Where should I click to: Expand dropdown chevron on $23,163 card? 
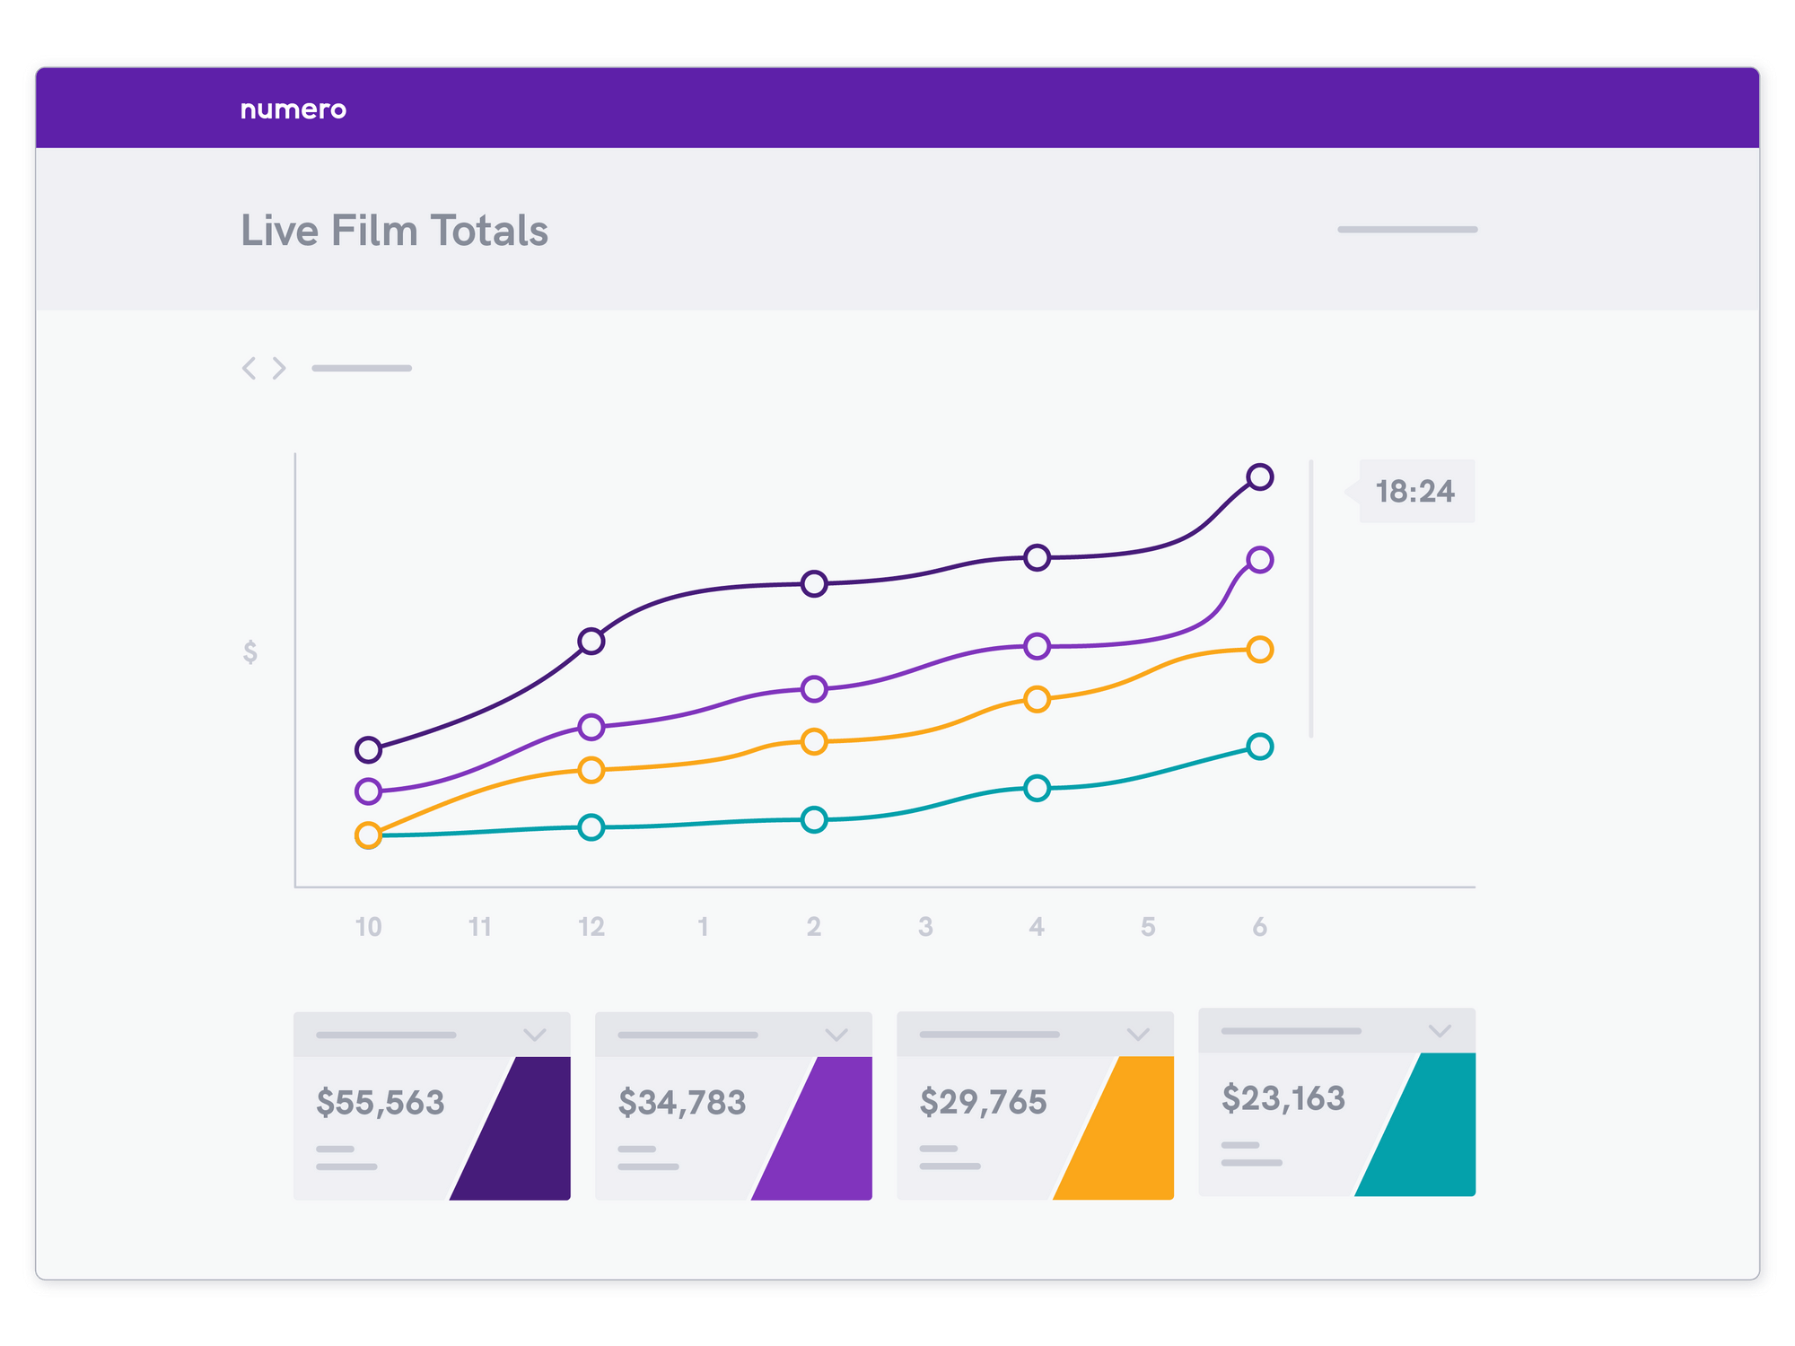[x=1440, y=1031]
